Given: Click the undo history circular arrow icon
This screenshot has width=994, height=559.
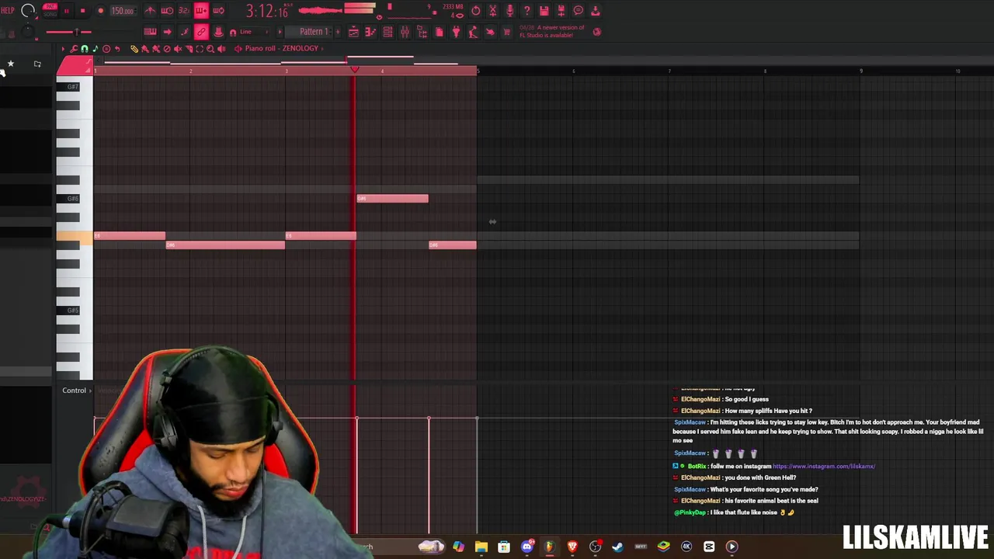Looking at the screenshot, I should click(x=475, y=11).
